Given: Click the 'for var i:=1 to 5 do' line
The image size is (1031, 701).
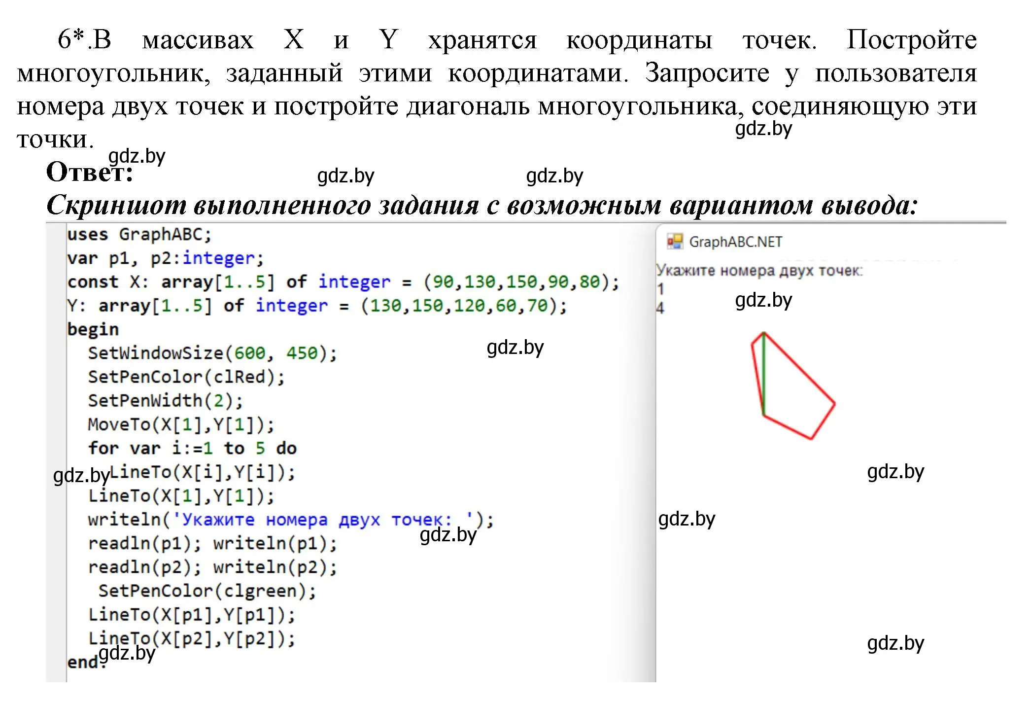Looking at the screenshot, I should coord(192,449).
